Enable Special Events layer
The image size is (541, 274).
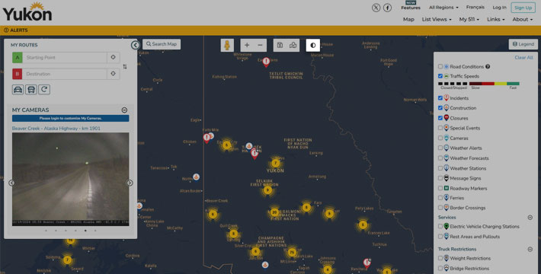440,128
